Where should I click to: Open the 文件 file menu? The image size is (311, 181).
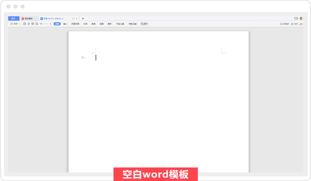15,24
